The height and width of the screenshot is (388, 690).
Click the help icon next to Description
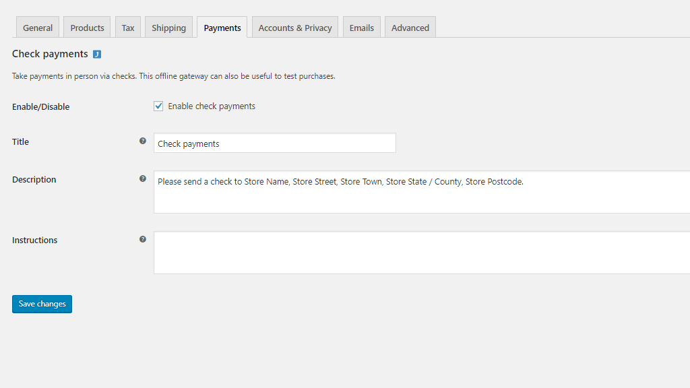coord(143,179)
